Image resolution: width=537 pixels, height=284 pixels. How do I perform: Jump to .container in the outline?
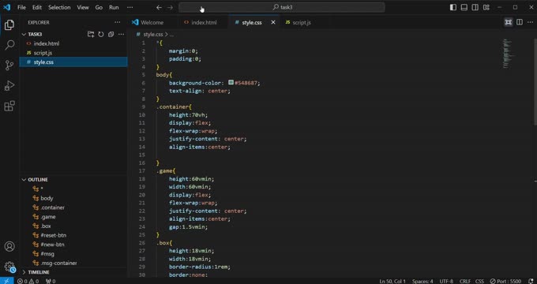52,207
